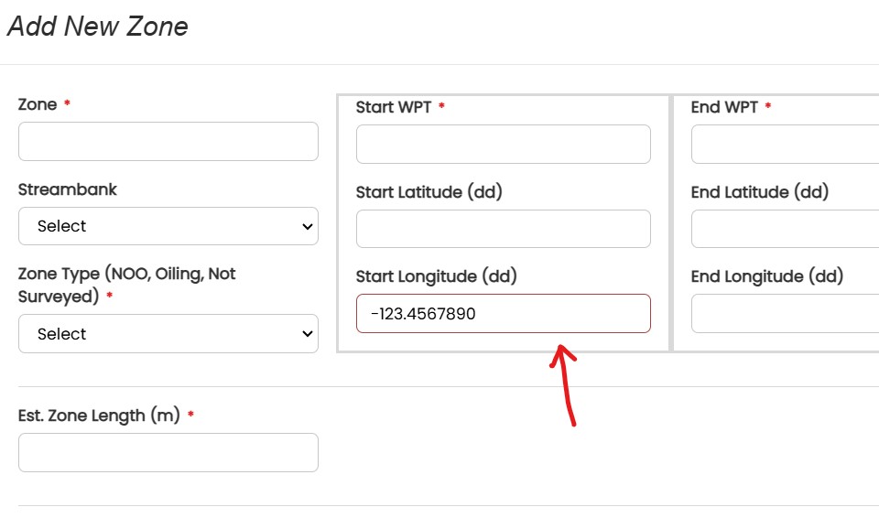This screenshot has height=518, width=879.
Task: Click the Zone text input field
Action: click(168, 141)
